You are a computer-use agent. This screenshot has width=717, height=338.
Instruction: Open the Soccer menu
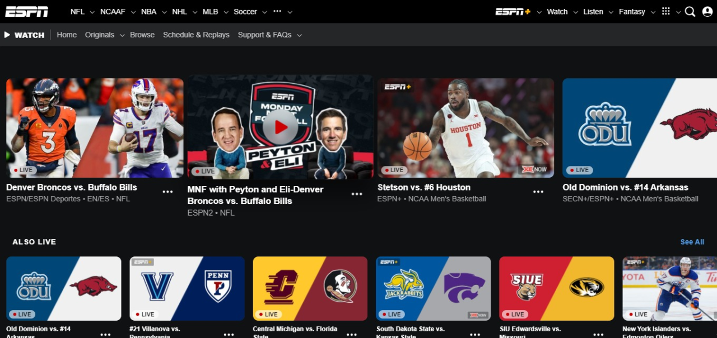point(245,12)
